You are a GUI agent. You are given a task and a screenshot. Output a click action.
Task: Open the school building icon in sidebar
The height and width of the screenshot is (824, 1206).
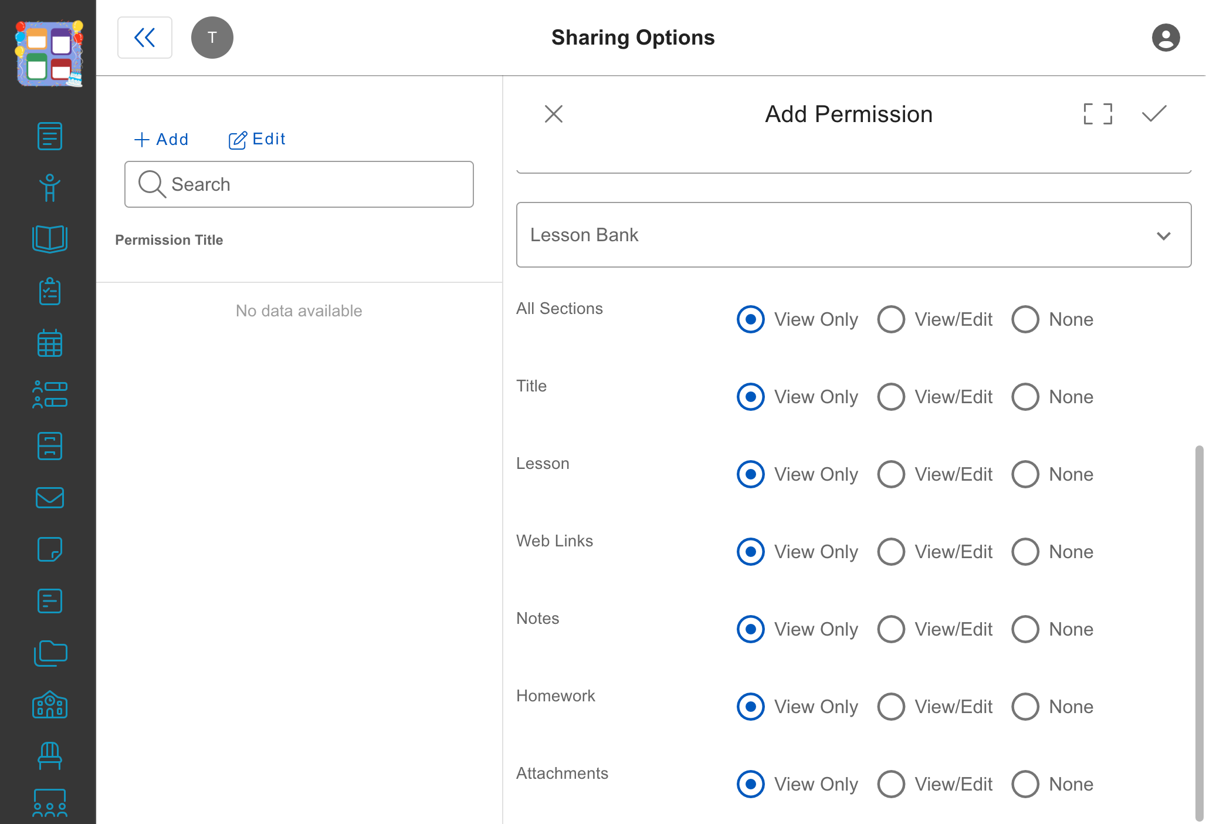coord(50,704)
